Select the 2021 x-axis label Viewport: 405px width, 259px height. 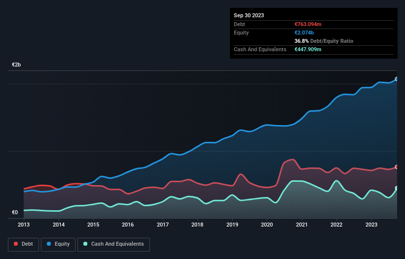(302, 225)
